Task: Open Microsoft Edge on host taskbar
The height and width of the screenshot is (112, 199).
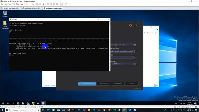Action: [49, 110]
